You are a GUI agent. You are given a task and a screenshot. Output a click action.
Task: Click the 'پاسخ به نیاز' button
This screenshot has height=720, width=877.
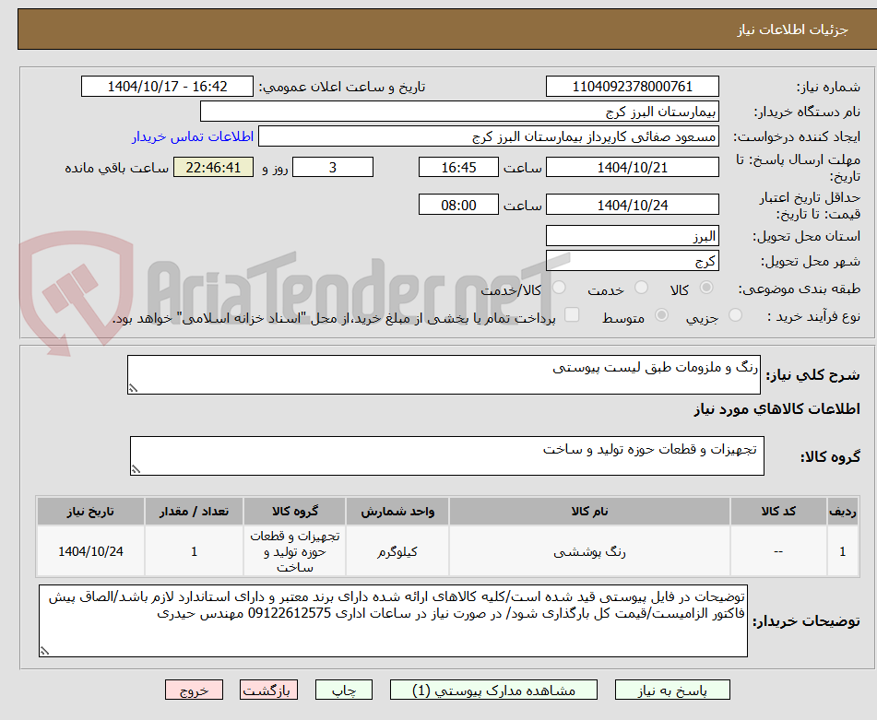[x=672, y=690]
